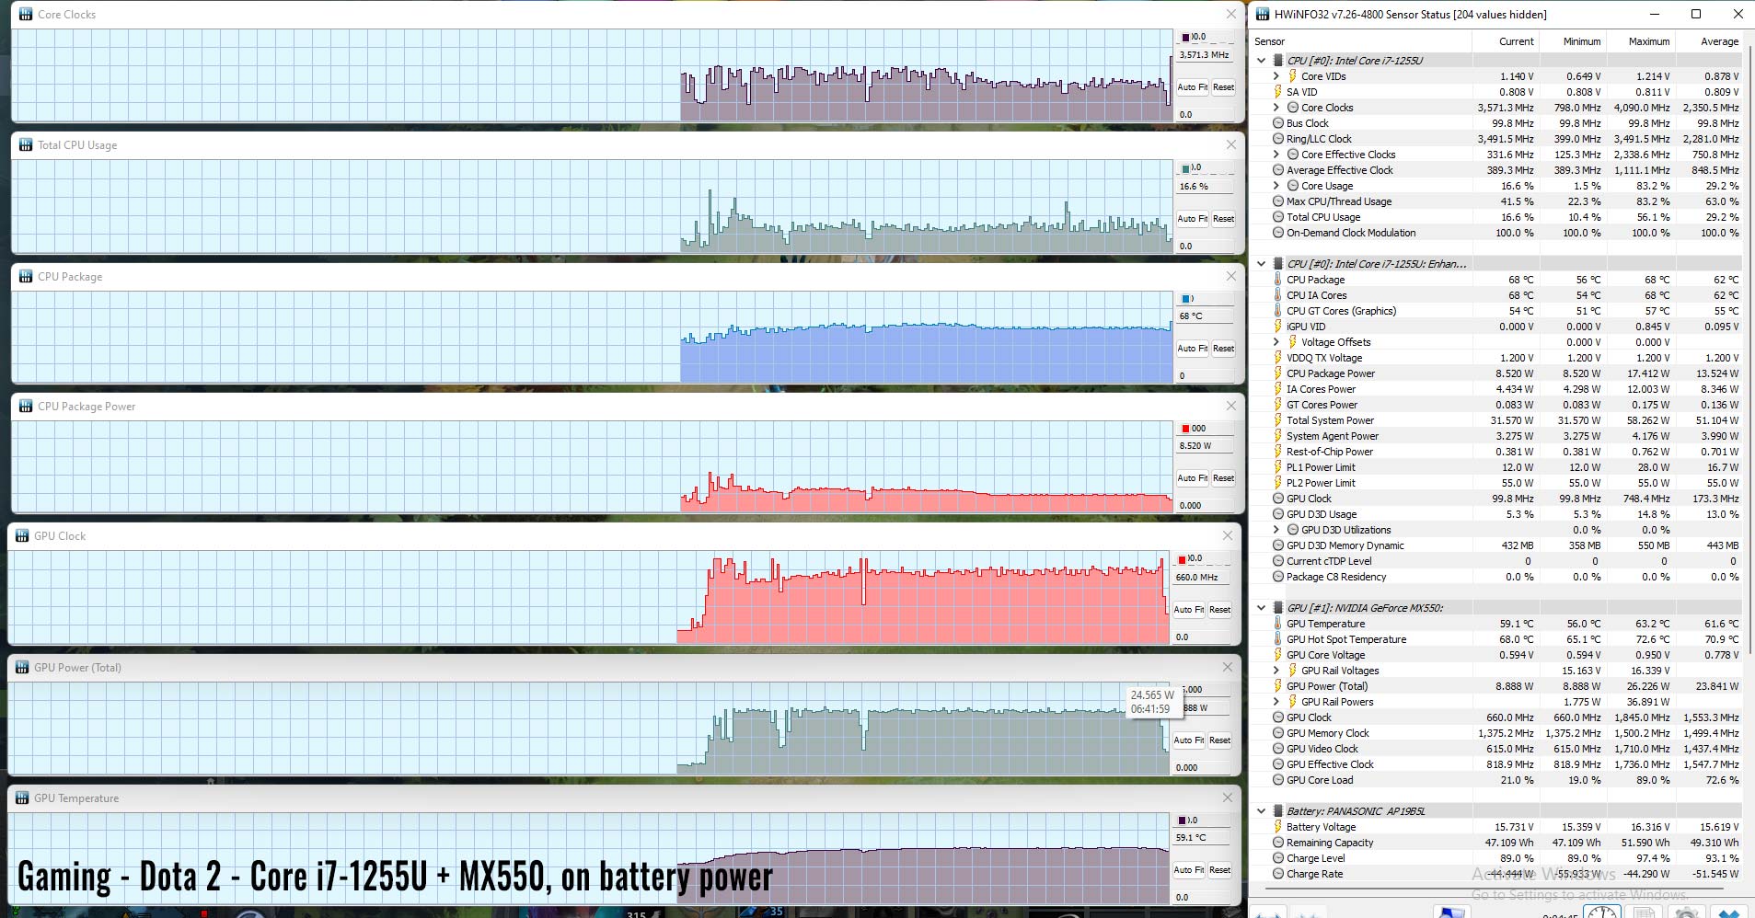Click the purple color swatch in Core Clocks graph
Screen dimensions: 1755x918
[x=1185, y=38]
